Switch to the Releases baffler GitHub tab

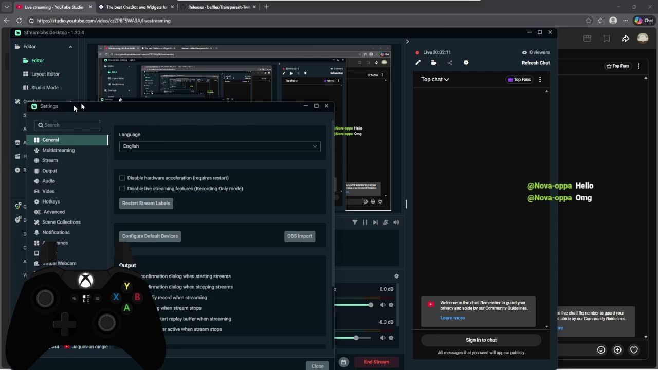[218, 7]
